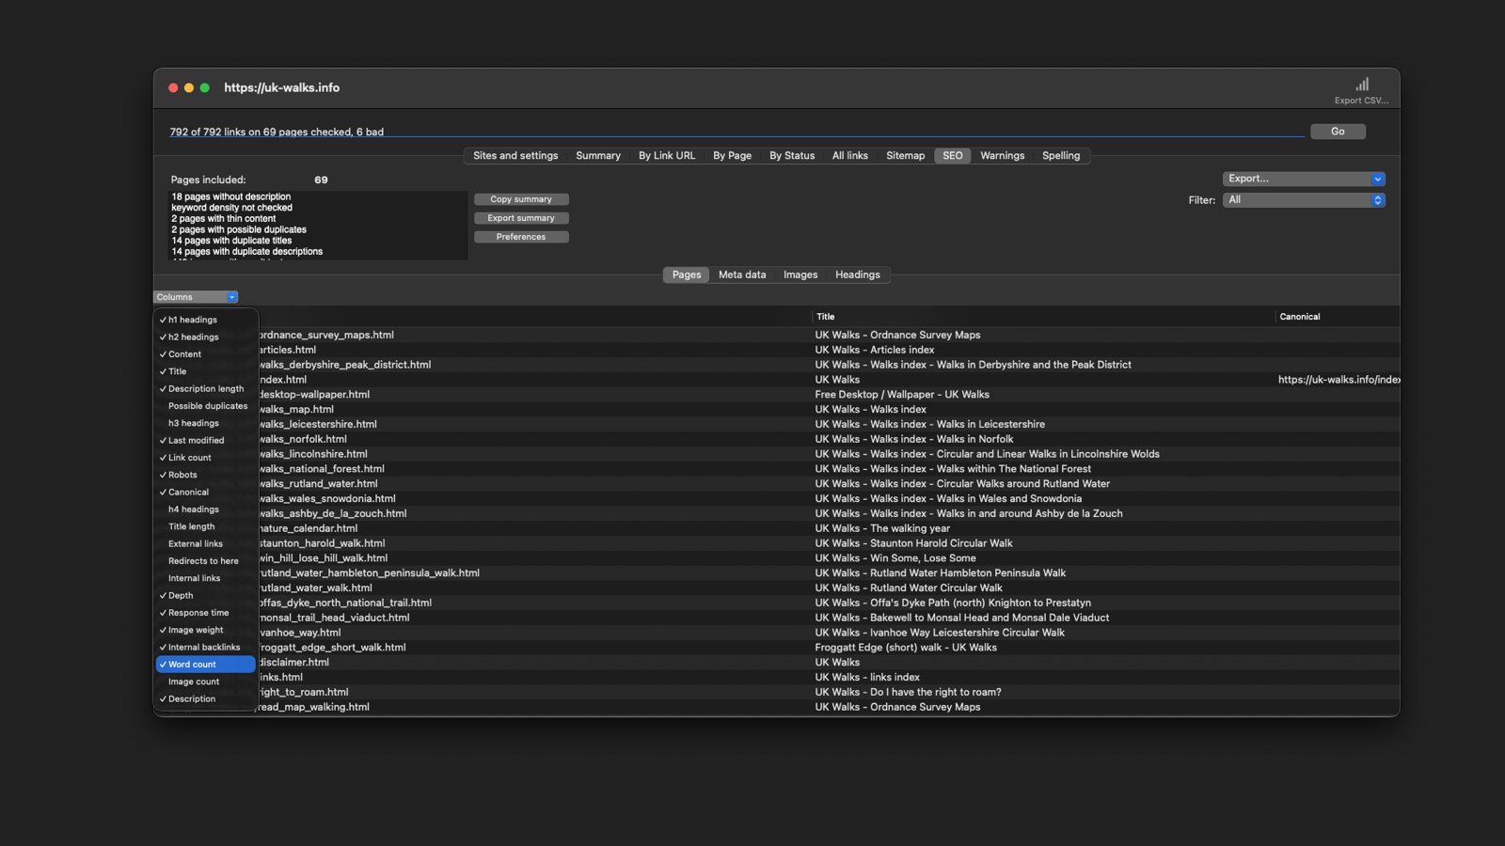1505x846 pixels.
Task: Select the walks_norfolk.html row
Action: click(x=777, y=439)
